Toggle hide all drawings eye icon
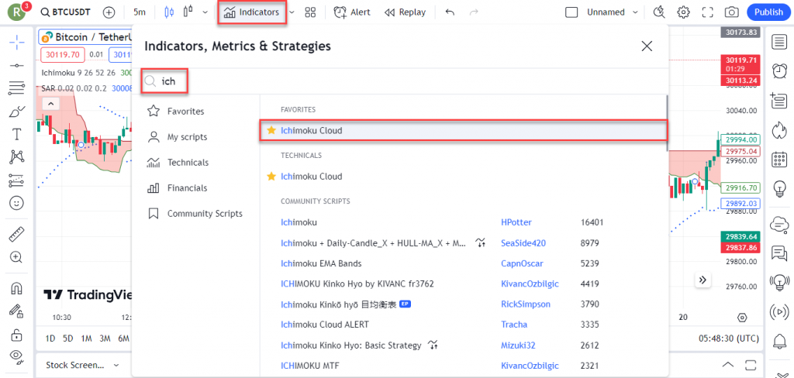Image resolution: width=794 pixels, height=378 pixels. pos(17,357)
